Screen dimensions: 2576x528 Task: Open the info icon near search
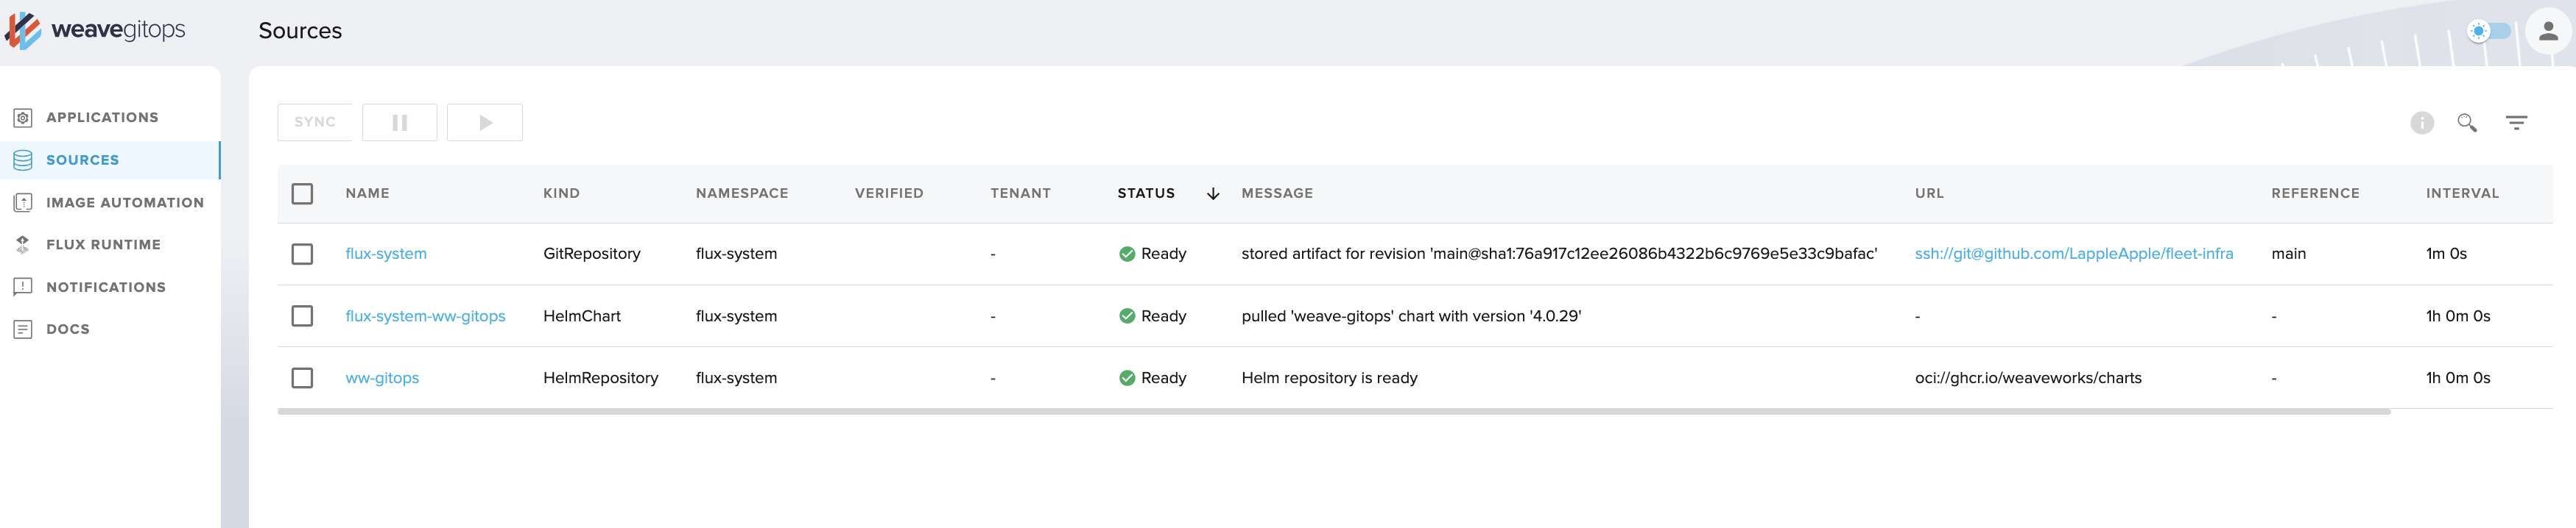pyautogui.click(x=2421, y=123)
